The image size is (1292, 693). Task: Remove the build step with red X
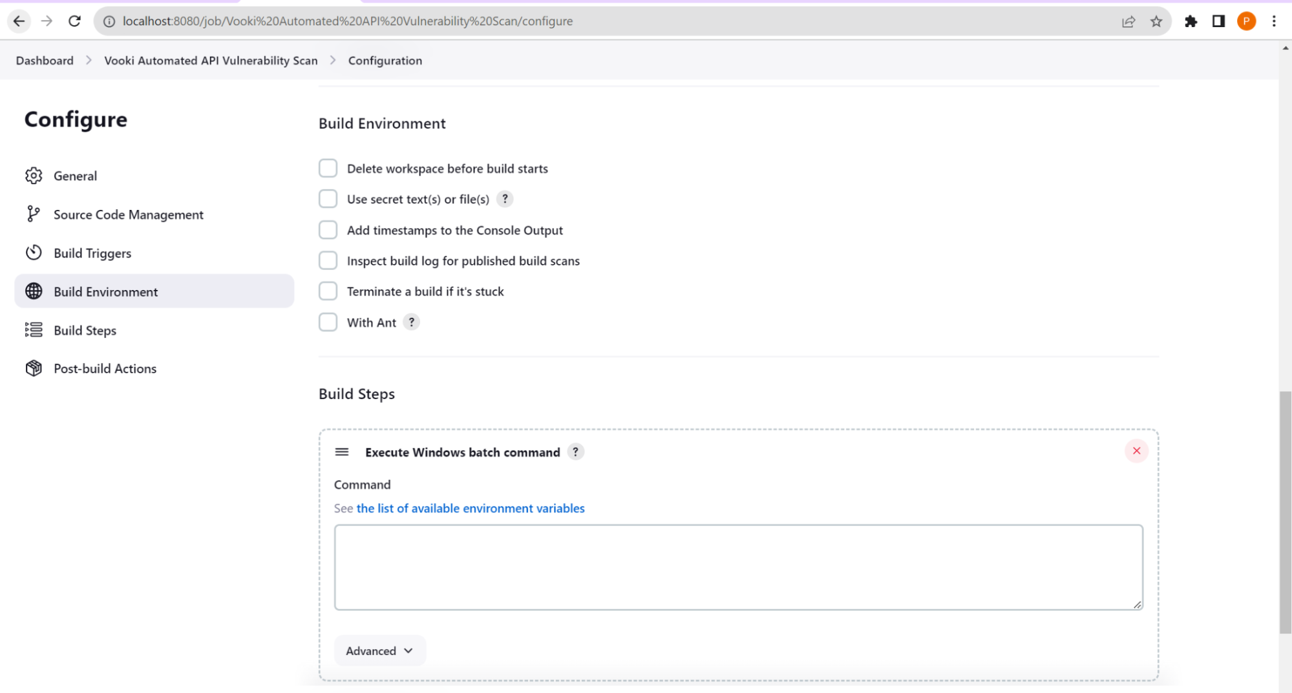coord(1136,451)
